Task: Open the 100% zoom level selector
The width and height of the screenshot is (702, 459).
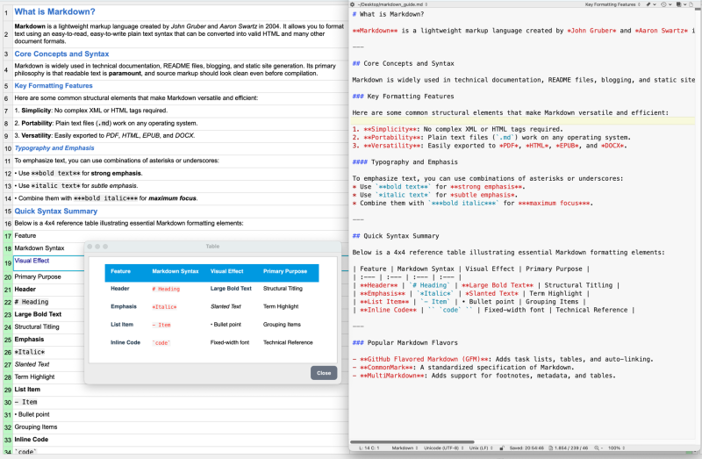Action: [x=617, y=448]
